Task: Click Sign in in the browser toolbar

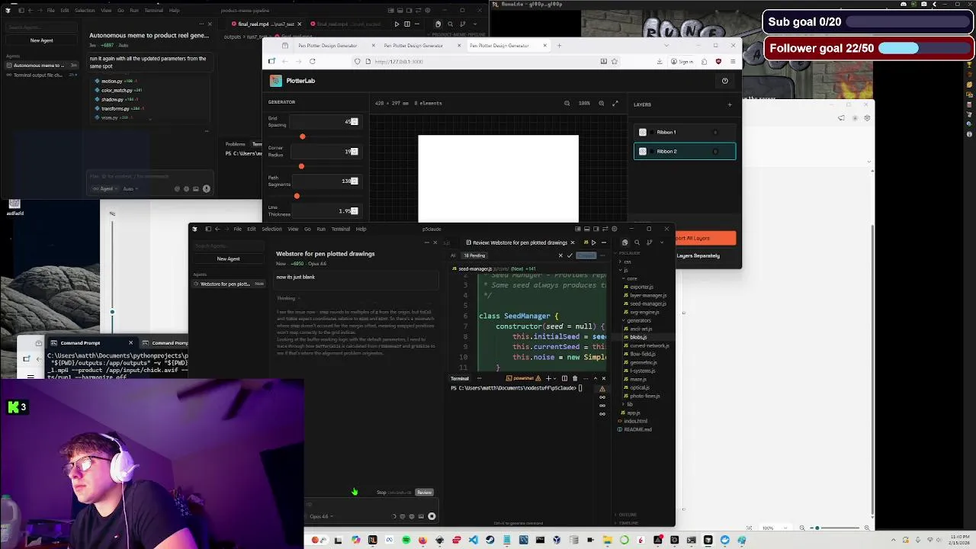Action: point(685,62)
